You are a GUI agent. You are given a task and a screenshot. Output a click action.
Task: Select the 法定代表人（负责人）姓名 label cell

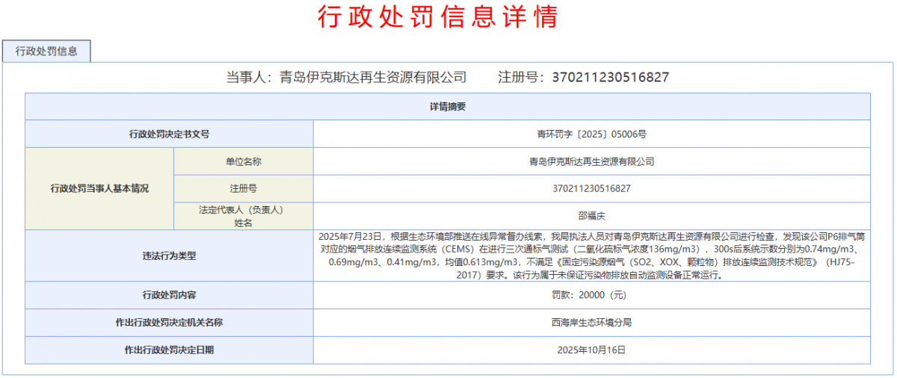pyautogui.click(x=243, y=216)
